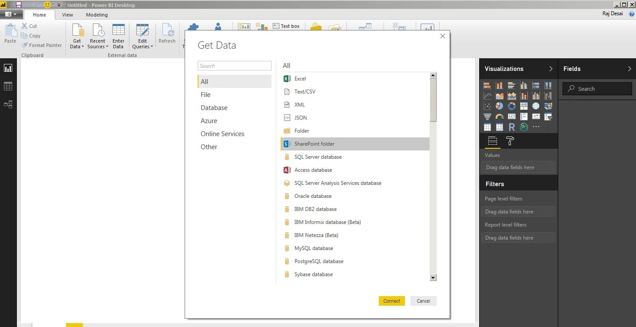Select the clustered column chart visualization
Image resolution: width=636 pixels, height=327 pixels.
tap(524, 85)
